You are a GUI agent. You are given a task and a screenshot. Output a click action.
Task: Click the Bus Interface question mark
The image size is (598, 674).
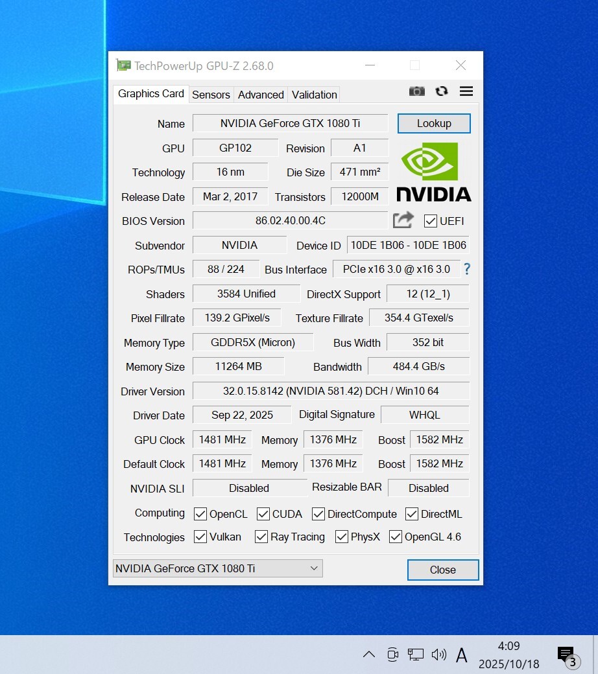coord(466,269)
